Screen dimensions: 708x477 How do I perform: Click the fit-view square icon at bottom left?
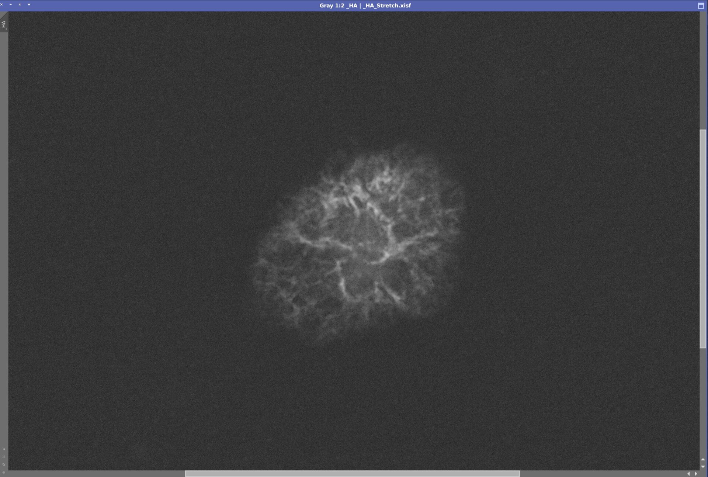4,457
